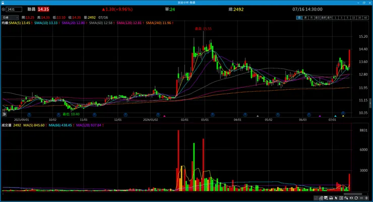Select the 還週 adjusted weekly button
This screenshot has width=373, height=202.
point(323,18)
